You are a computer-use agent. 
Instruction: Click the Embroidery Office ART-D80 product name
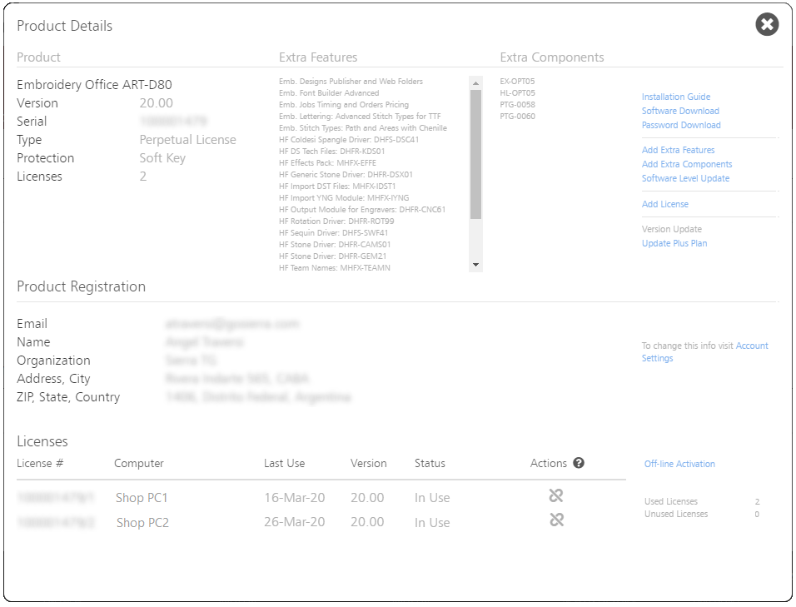click(x=94, y=84)
